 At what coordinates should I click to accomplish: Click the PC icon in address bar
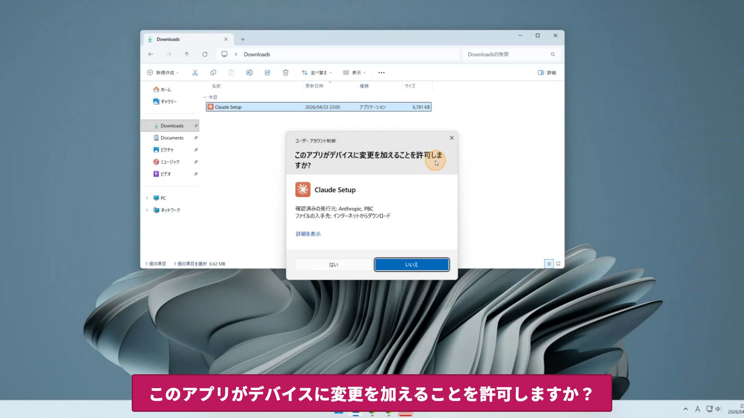[224, 54]
